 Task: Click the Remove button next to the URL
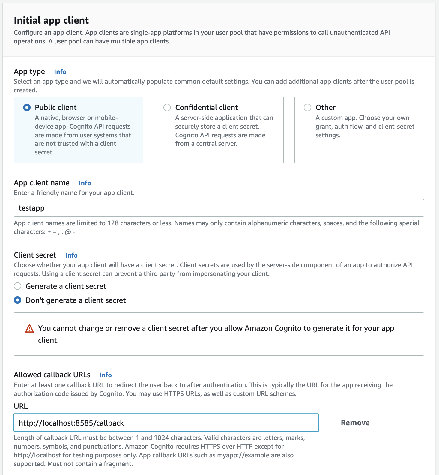pyautogui.click(x=355, y=423)
